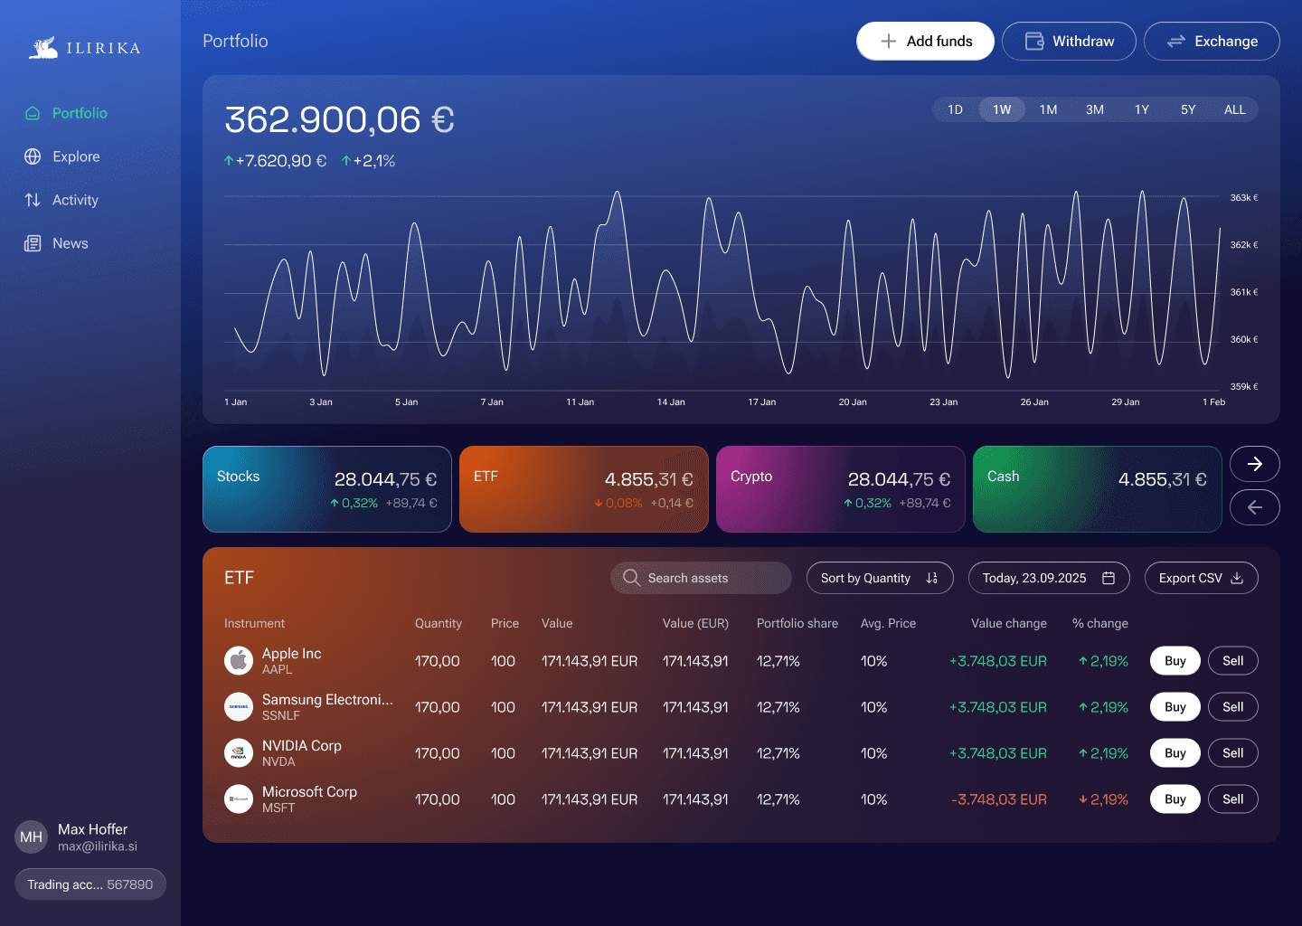Click the Samsung Electronics logo
This screenshot has width=1302, height=926.
[x=239, y=707]
